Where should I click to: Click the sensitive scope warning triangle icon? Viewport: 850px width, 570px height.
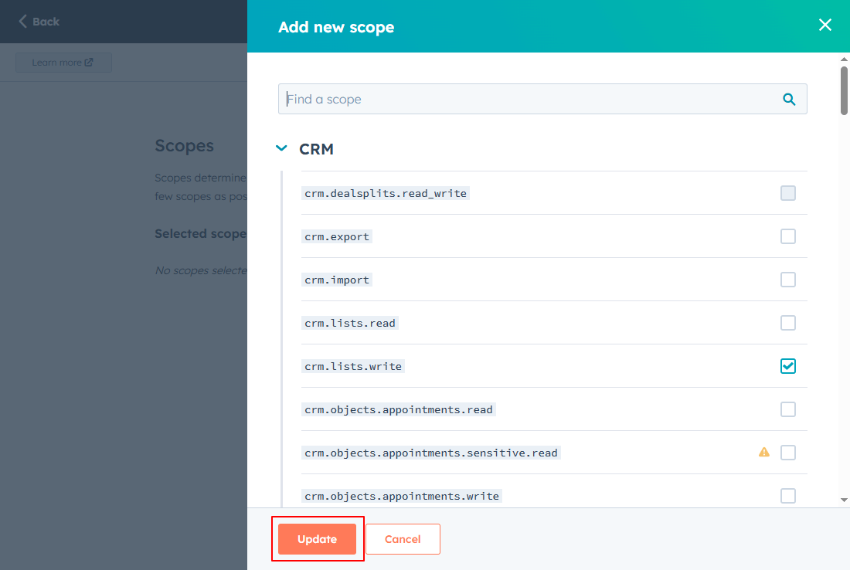(x=763, y=452)
